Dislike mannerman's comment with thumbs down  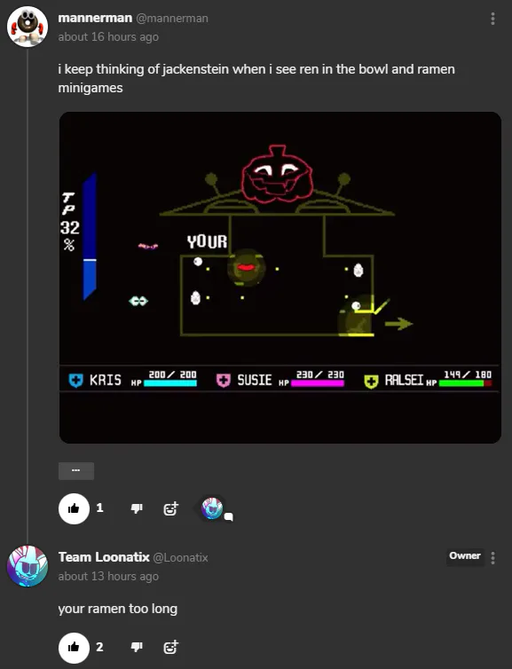point(137,508)
